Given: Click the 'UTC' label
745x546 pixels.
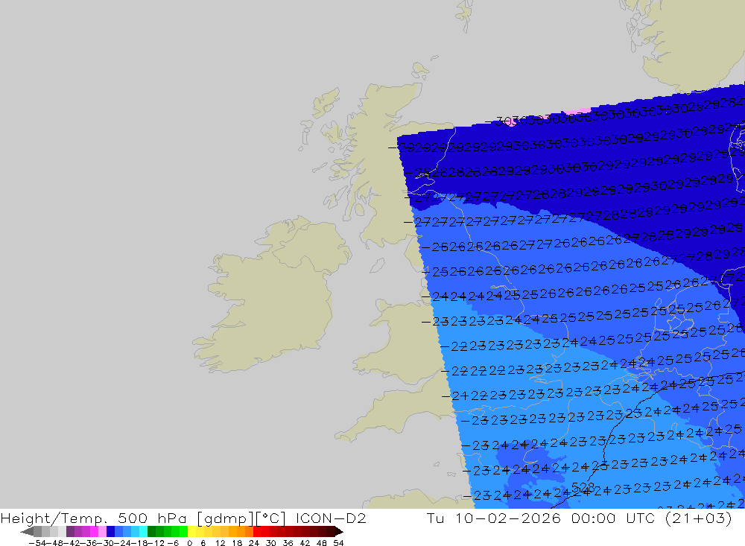Looking at the screenshot, I should (641, 518).
